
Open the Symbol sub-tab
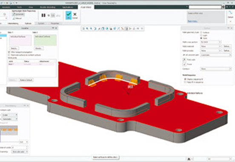click(41, 23)
